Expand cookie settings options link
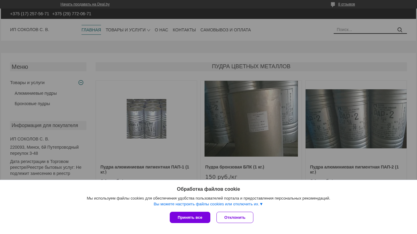Screen dimensions: 417x234 click(208, 204)
